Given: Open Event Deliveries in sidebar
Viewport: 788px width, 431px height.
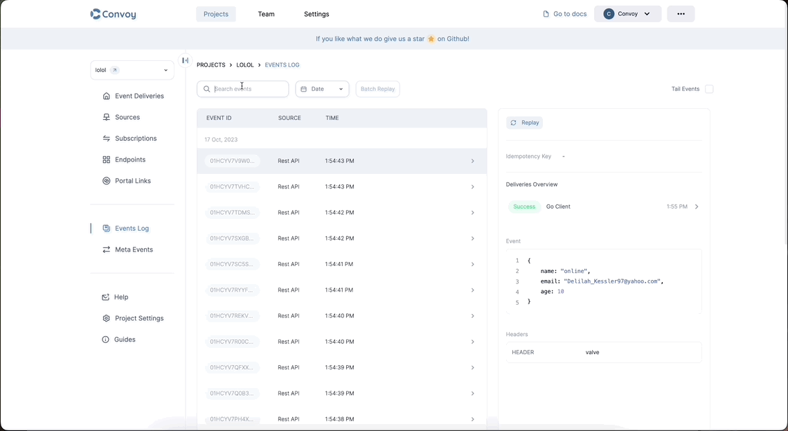Looking at the screenshot, I should (x=139, y=96).
